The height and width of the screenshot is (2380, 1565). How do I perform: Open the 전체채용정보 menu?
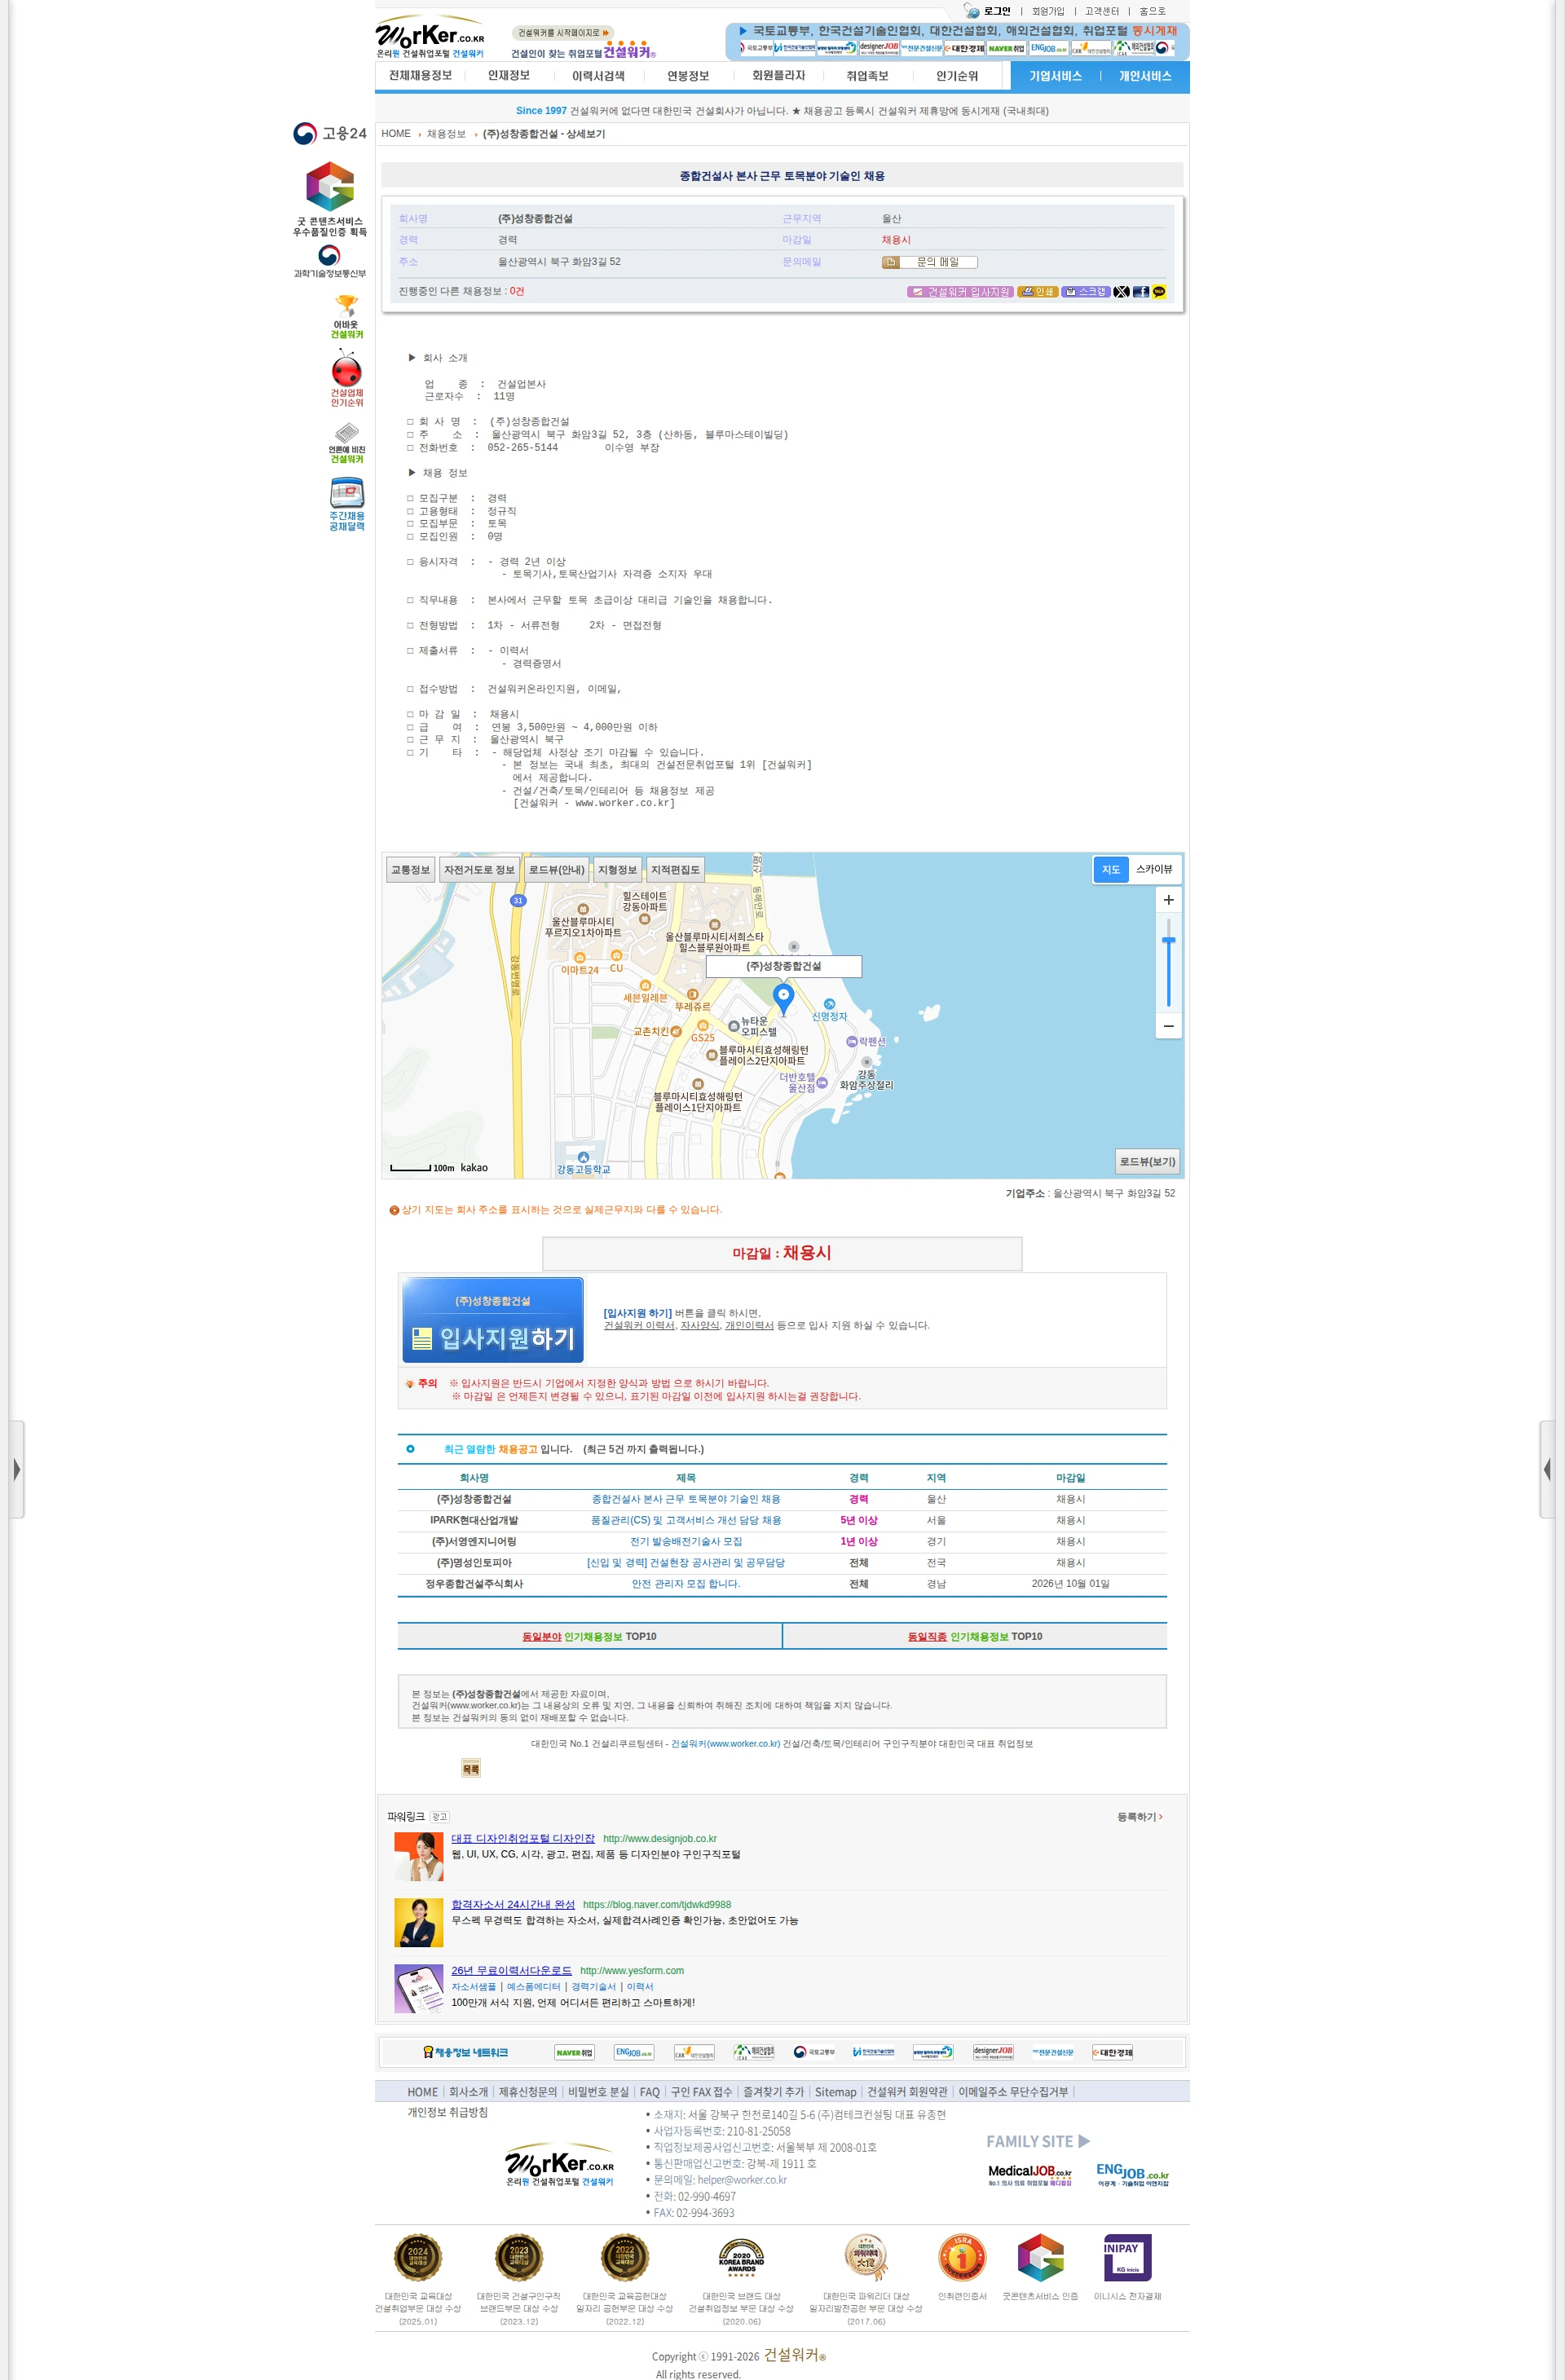coord(420,76)
